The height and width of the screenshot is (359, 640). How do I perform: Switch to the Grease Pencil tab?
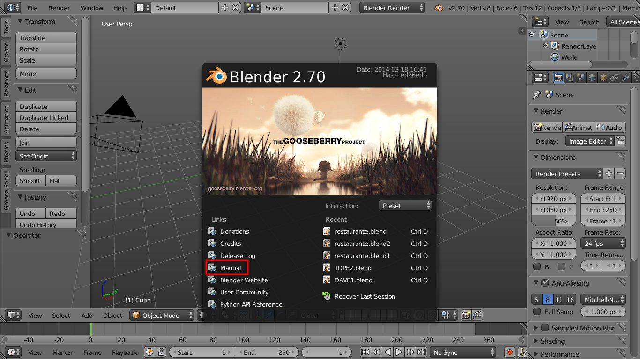click(x=6, y=190)
